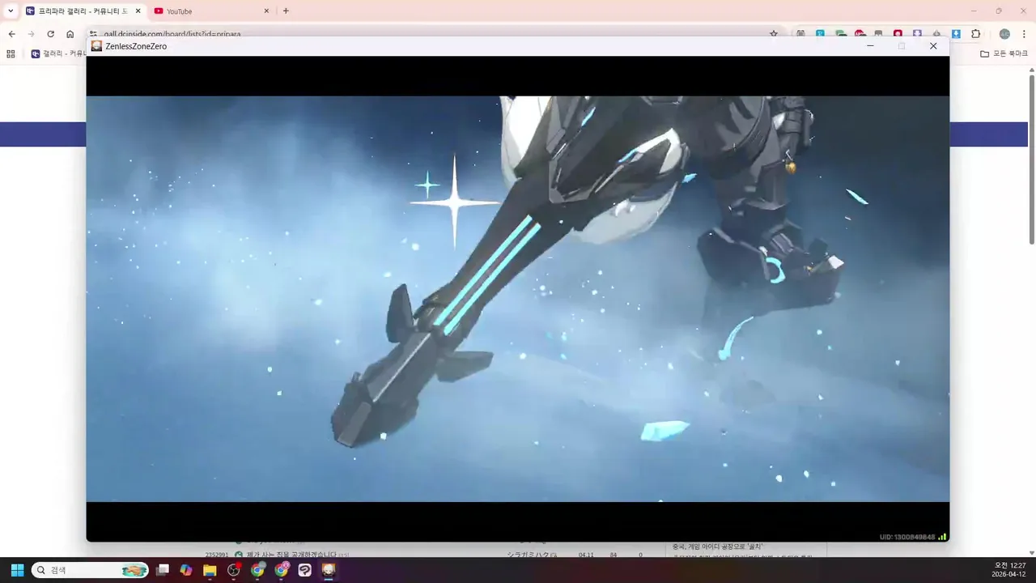Switch to the second Chrome taskbar icon with pink badge
Image resolution: width=1036 pixels, height=583 pixels.
tap(282, 570)
